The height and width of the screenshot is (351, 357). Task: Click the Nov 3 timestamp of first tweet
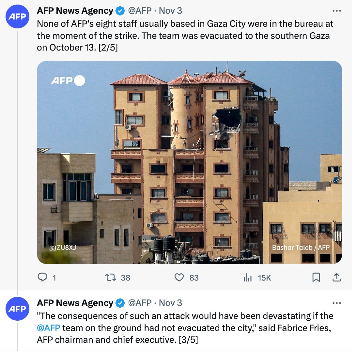tap(170, 11)
